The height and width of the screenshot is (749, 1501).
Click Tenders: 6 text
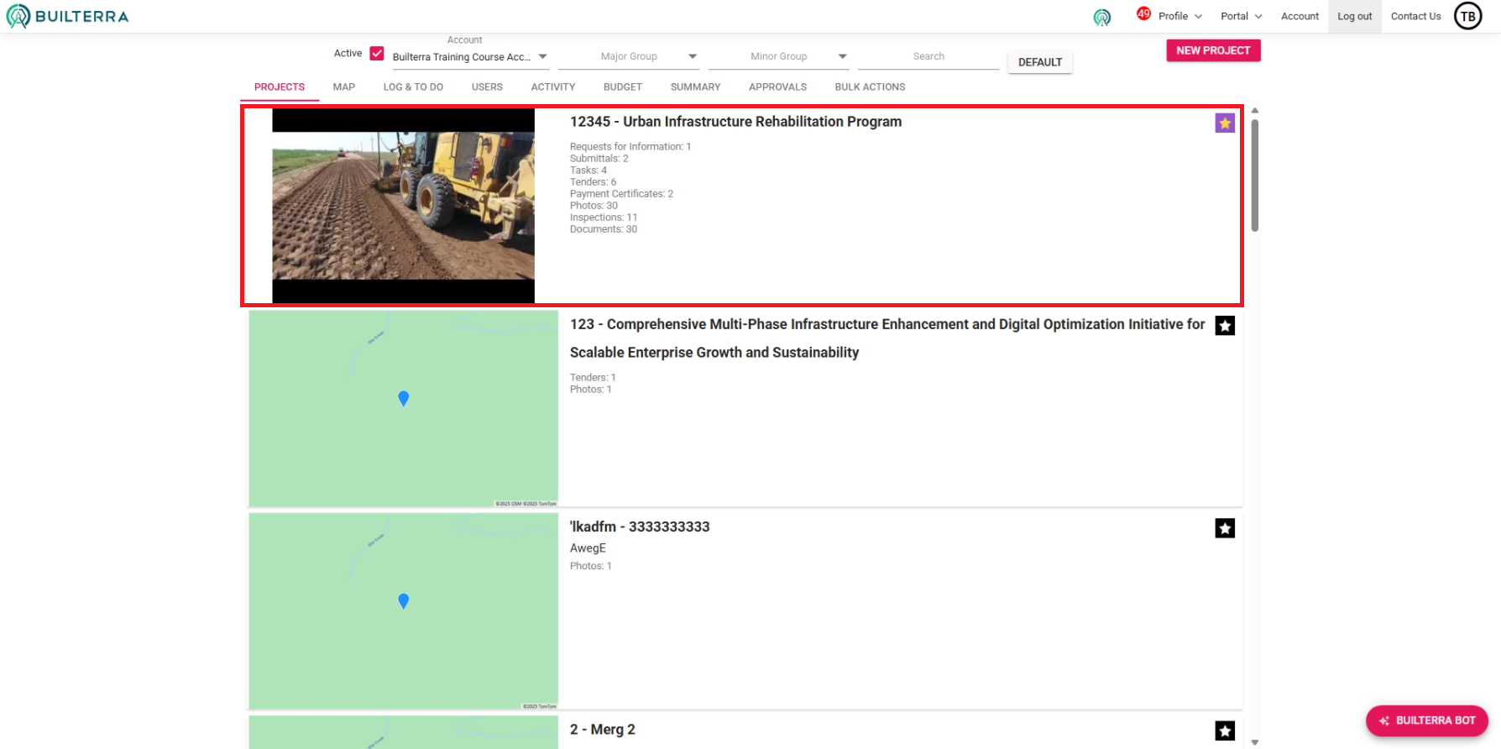(x=594, y=182)
